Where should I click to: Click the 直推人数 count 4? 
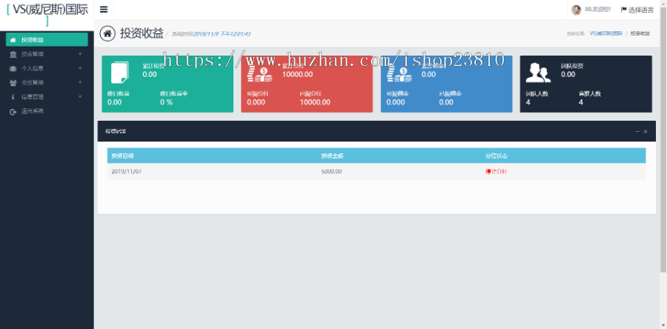click(580, 102)
